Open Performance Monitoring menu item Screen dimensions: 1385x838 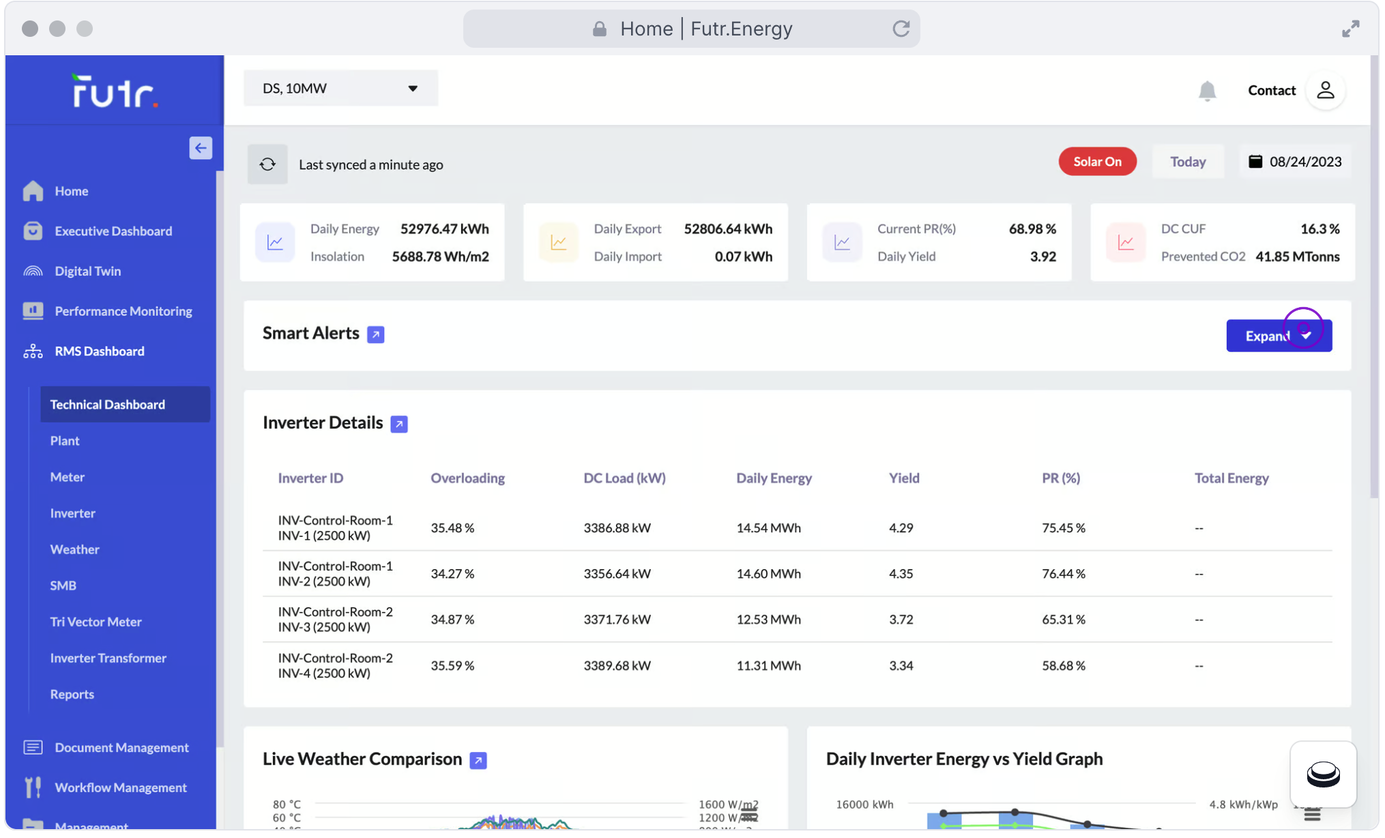[123, 311]
